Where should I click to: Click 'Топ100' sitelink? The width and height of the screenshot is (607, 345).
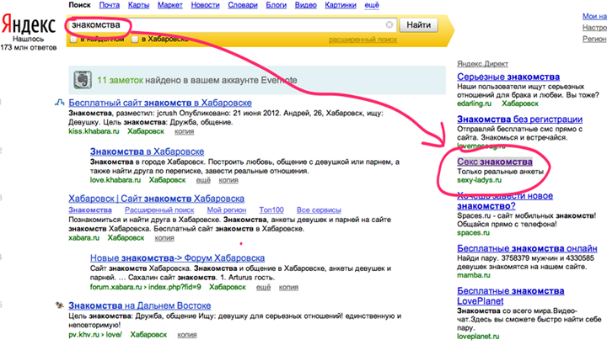(x=271, y=210)
